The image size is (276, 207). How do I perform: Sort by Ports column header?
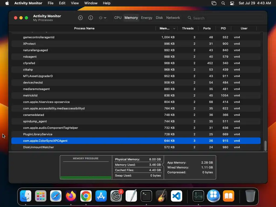207,28
